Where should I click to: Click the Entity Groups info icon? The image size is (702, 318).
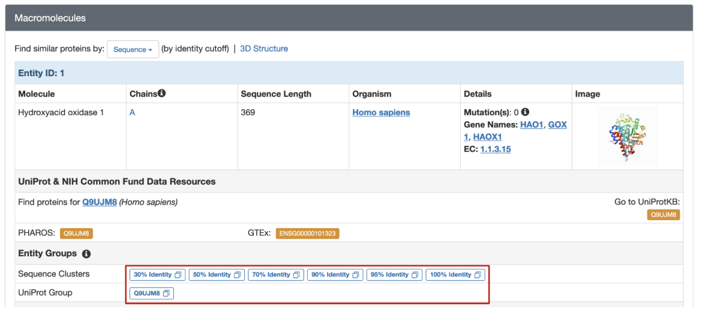pyautogui.click(x=86, y=254)
